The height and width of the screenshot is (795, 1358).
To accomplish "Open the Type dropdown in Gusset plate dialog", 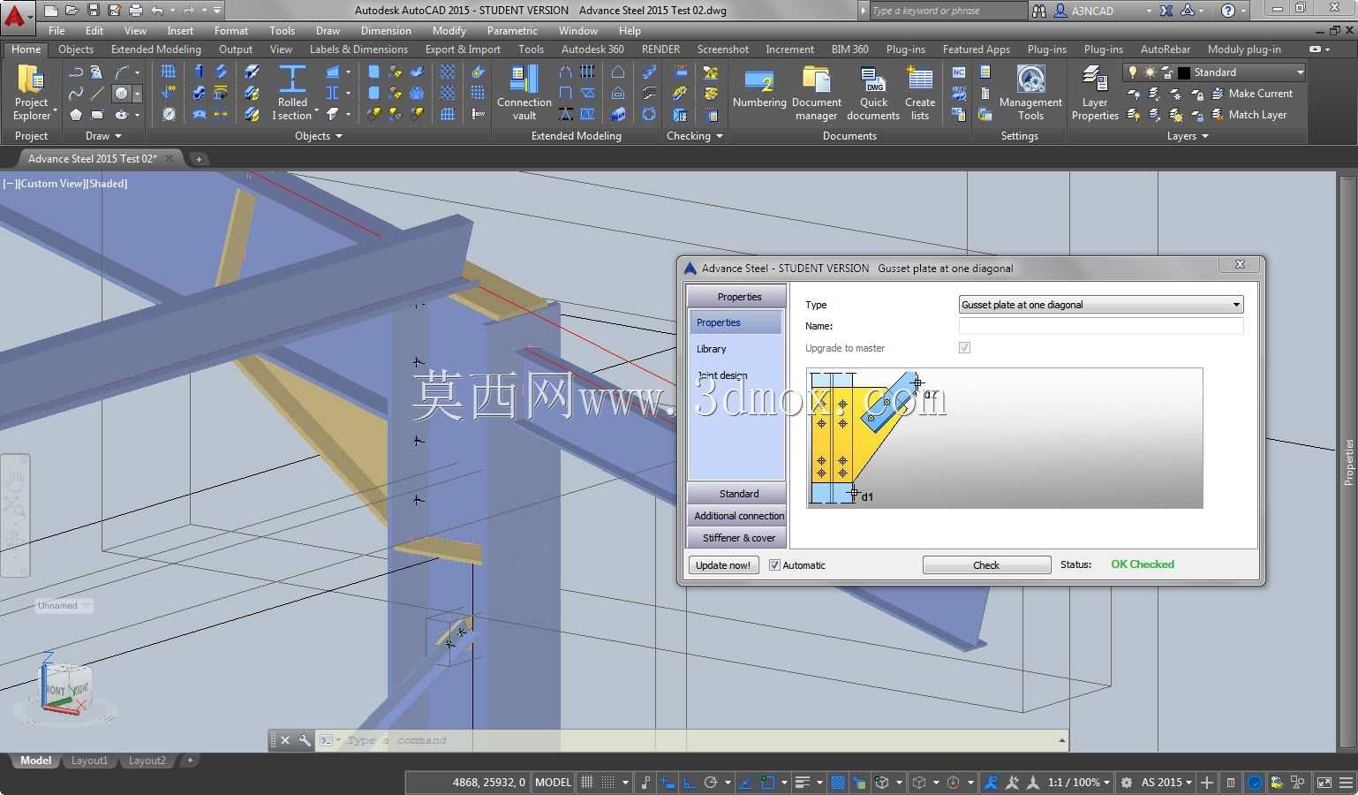I will [1101, 305].
